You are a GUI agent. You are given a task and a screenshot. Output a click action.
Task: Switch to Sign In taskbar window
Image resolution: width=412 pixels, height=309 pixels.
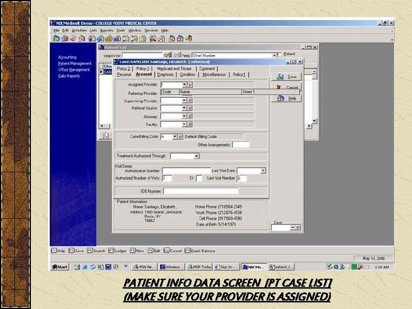point(227,267)
